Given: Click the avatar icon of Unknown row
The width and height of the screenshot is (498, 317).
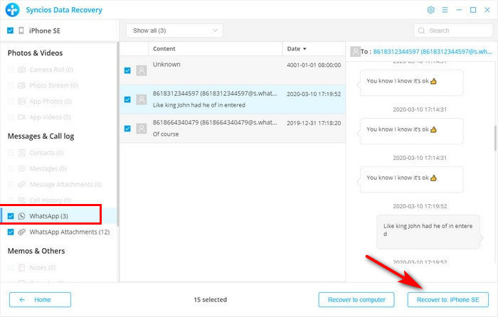Looking at the screenshot, I should coord(142,70).
